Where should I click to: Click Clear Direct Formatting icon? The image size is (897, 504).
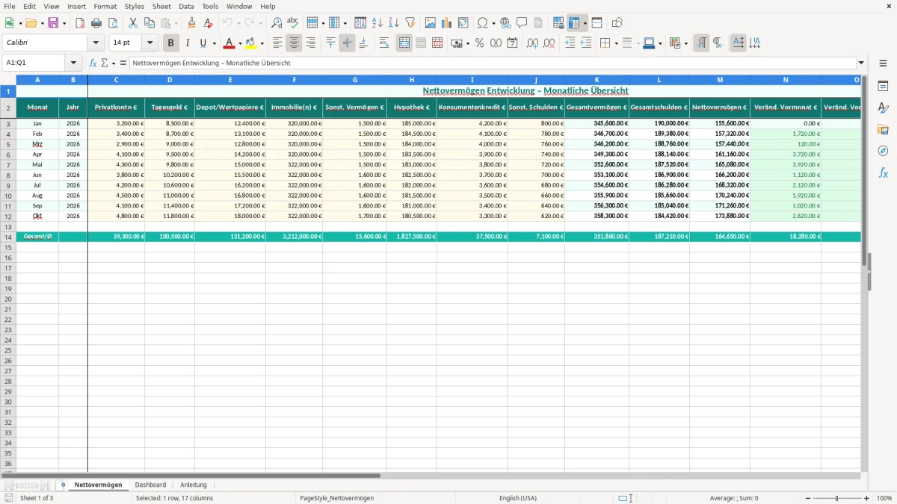pos(208,23)
